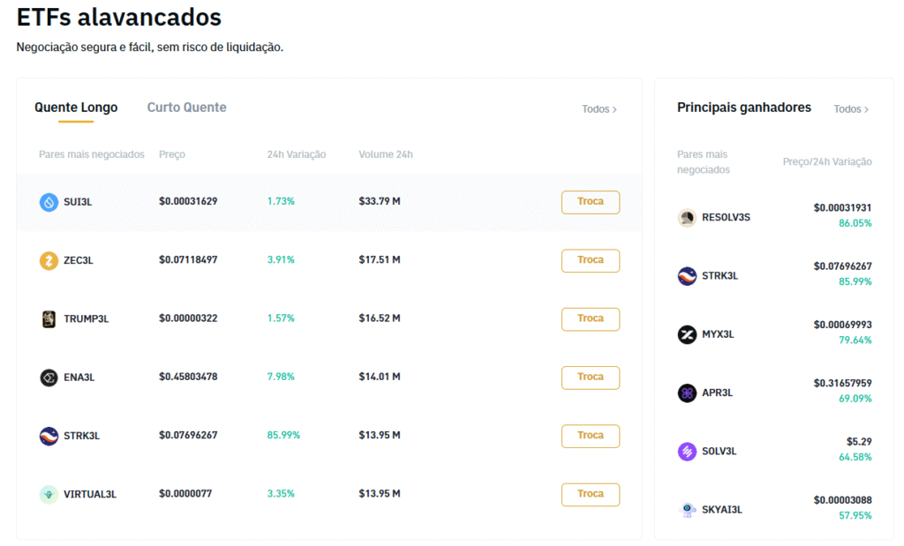904x546 pixels.
Task: Click the Volume 24h column header
Action: [386, 154]
